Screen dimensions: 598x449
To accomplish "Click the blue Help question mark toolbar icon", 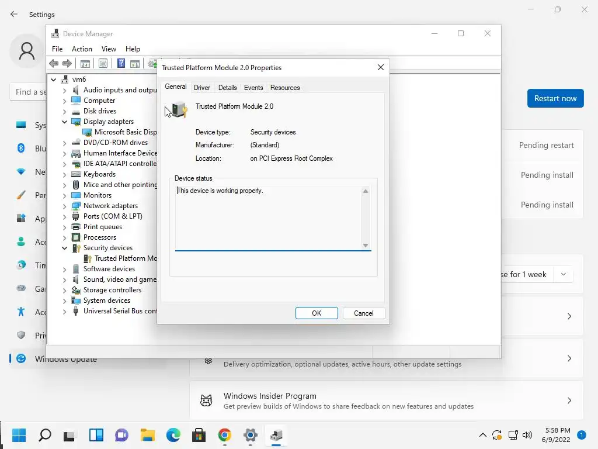I will tap(121, 63).
